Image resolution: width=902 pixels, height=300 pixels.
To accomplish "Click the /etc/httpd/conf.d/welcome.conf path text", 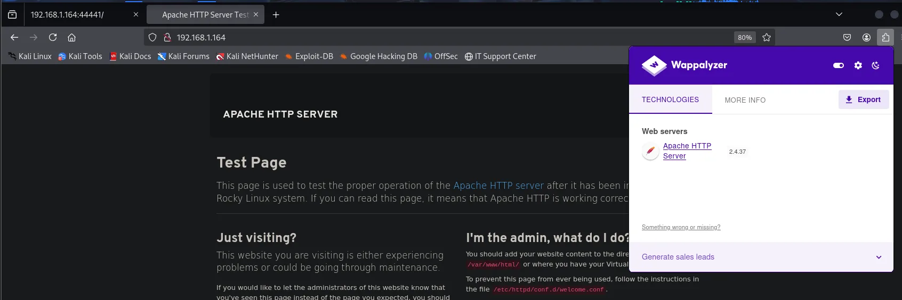I will pos(549,289).
